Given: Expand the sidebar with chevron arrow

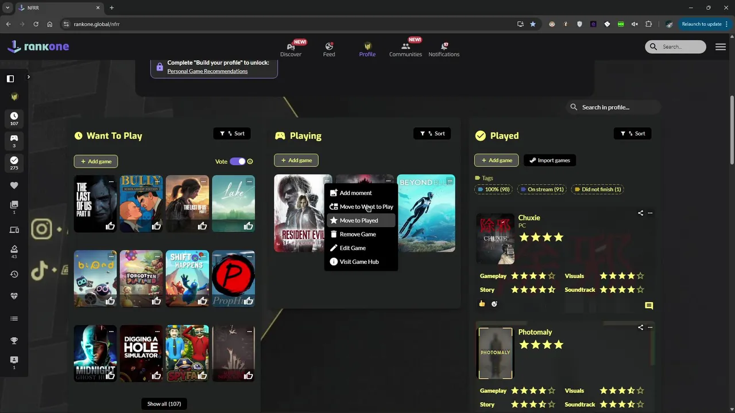Looking at the screenshot, I should 28,77.
